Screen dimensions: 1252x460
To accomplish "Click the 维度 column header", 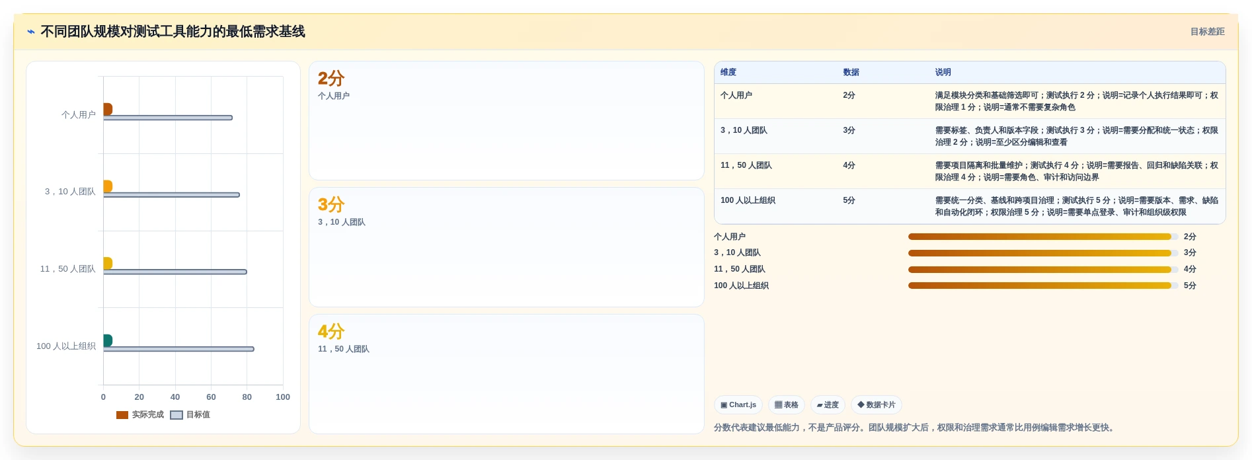I will click(728, 73).
